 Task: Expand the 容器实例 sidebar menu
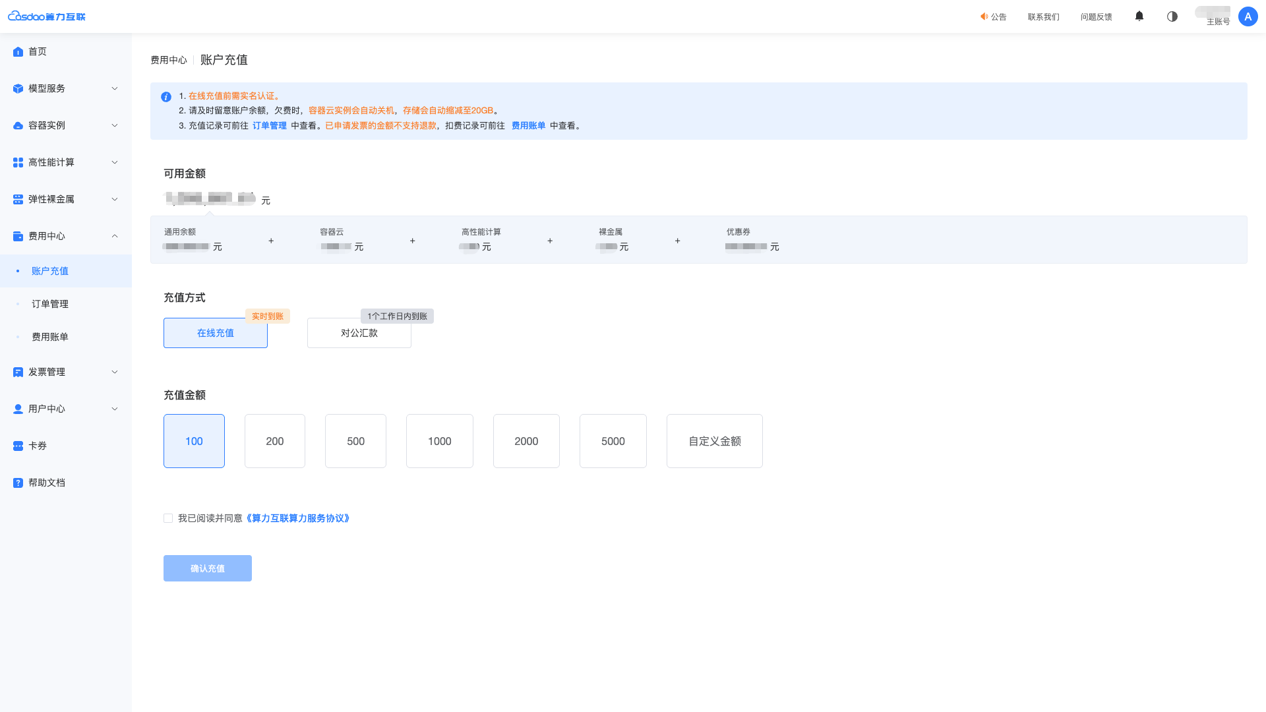(x=66, y=125)
